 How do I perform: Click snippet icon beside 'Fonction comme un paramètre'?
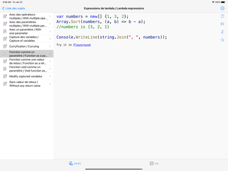coord(5,54)
